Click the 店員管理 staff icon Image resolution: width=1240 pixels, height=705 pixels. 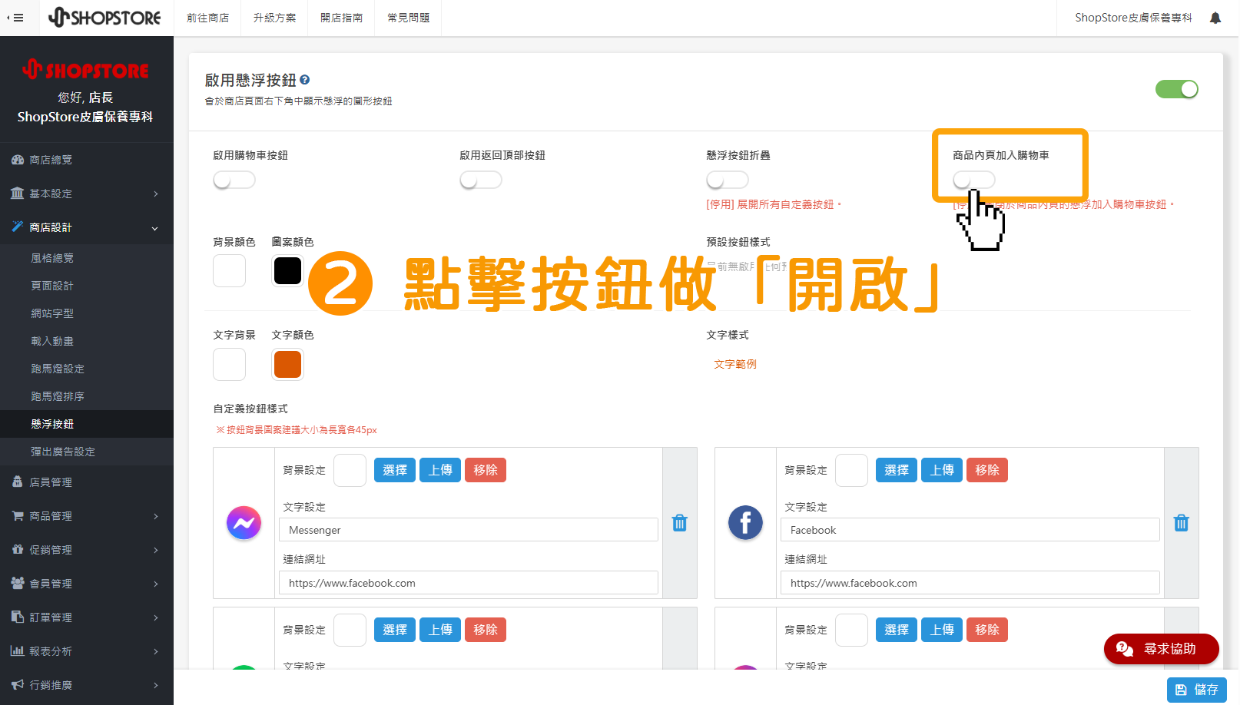point(17,482)
